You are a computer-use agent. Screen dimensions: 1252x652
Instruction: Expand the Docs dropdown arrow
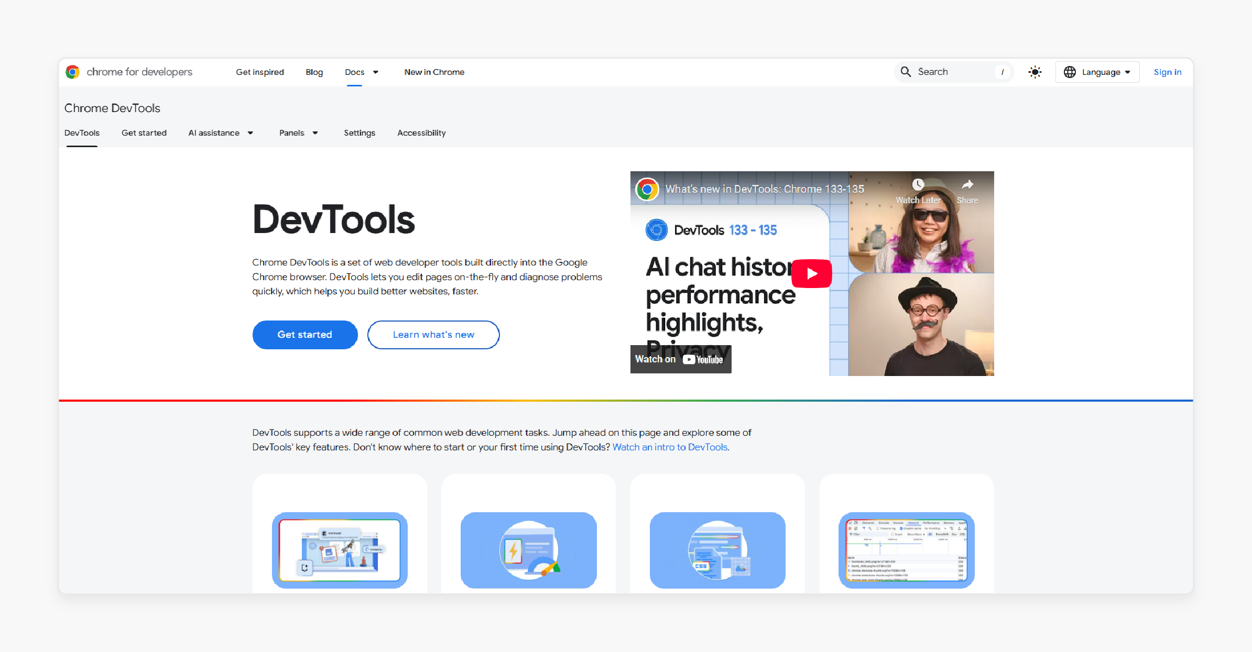(376, 72)
